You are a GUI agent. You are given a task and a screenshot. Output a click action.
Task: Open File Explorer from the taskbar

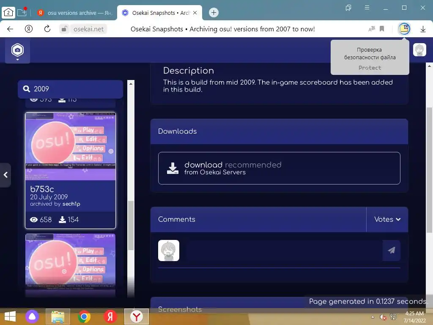coord(58,317)
